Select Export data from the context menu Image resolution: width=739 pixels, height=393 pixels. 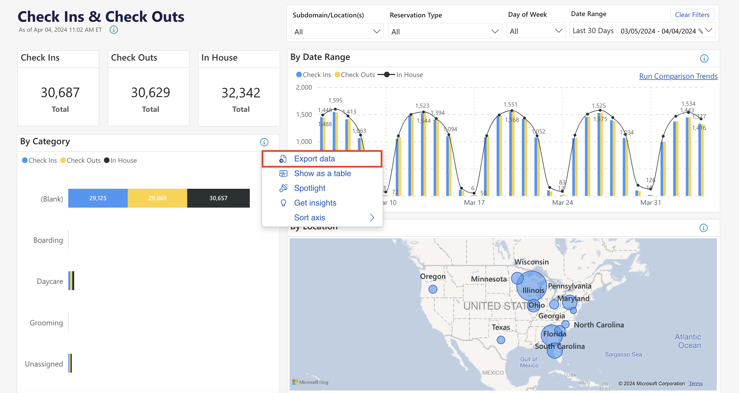(314, 158)
